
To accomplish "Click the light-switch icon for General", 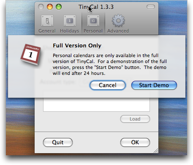I will (47, 21).
